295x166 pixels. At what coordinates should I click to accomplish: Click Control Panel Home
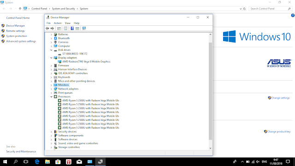coord(18,18)
